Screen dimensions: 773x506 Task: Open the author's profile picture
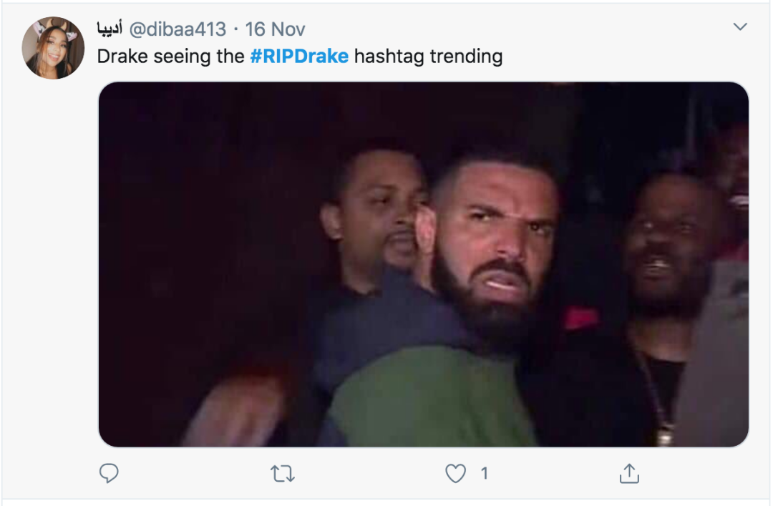pos(53,48)
